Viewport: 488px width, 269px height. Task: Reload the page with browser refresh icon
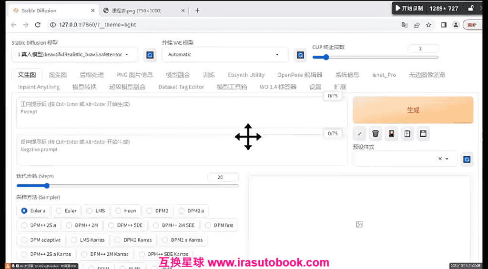pyautogui.click(x=38, y=25)
